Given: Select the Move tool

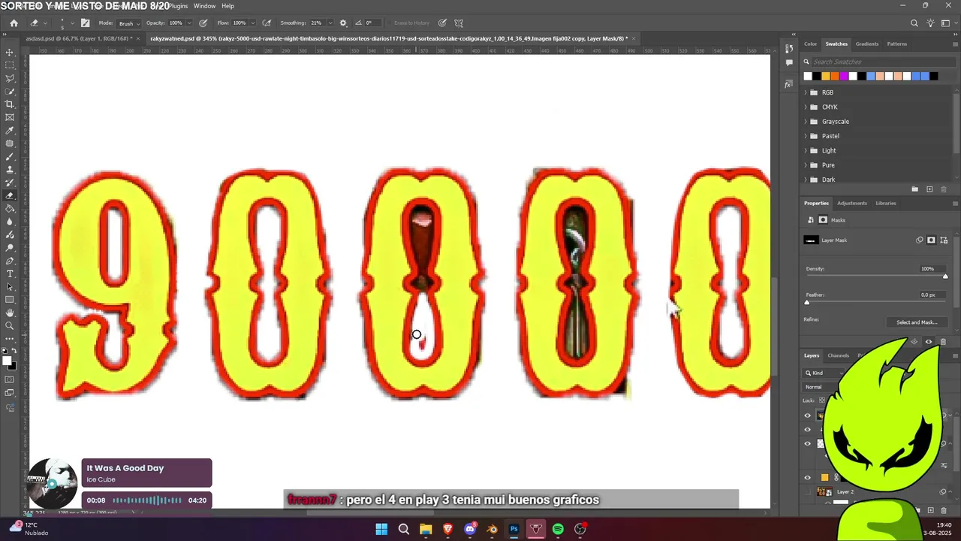Looking at the screenshot, I should coord(10,53).
